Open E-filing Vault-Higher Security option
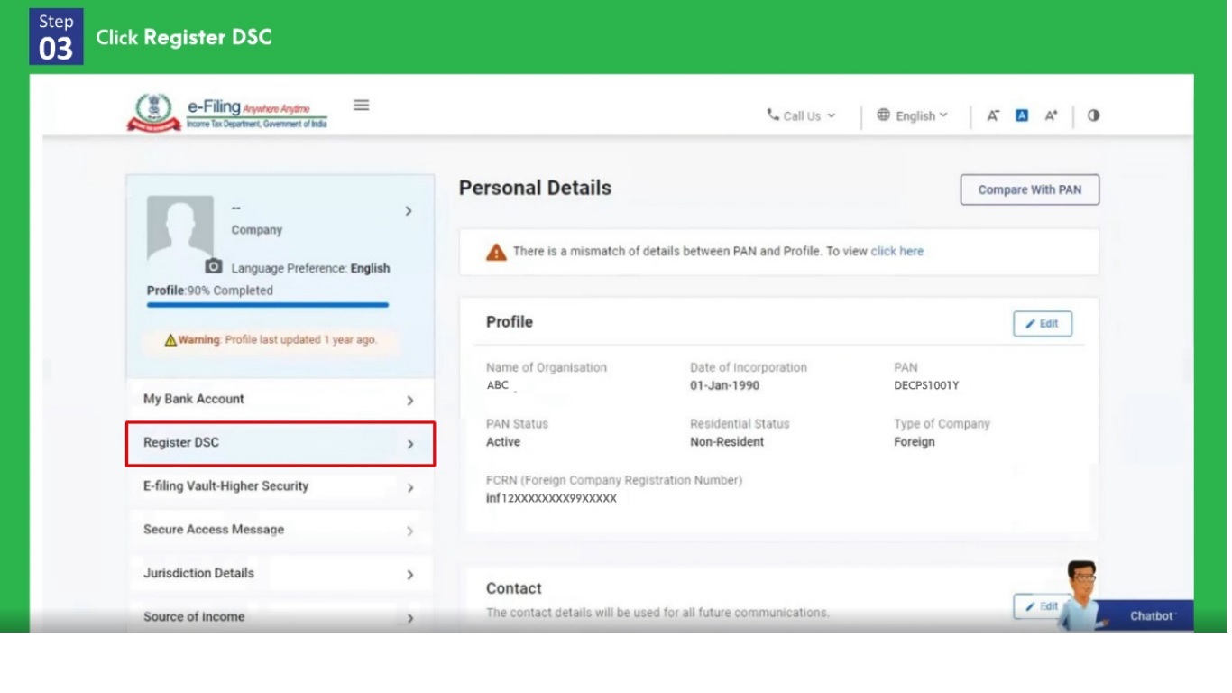Viewport: 1232px width, 693px height. pyautogui.click(x=280, y=486)
